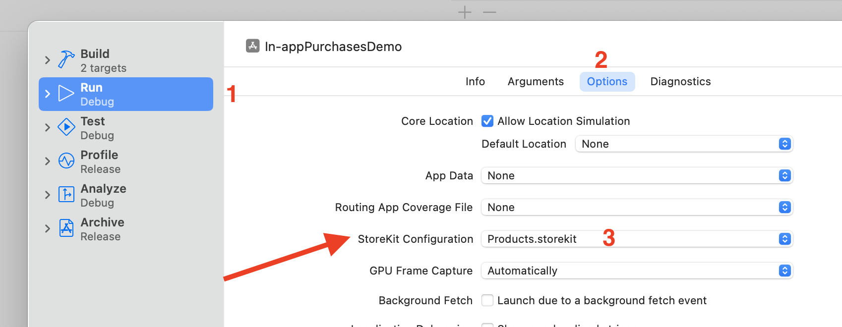
Task: Click the Profile waveform icon
Action: [66, 161]
